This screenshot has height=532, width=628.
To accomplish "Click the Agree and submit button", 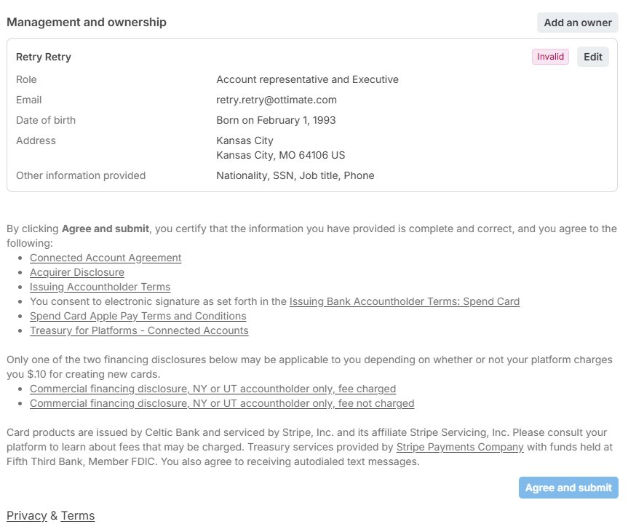I will (568, 488).
